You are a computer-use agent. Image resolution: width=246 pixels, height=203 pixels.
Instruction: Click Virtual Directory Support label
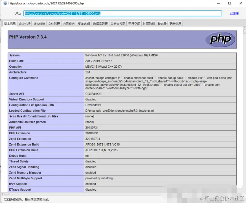click(27, 100)
